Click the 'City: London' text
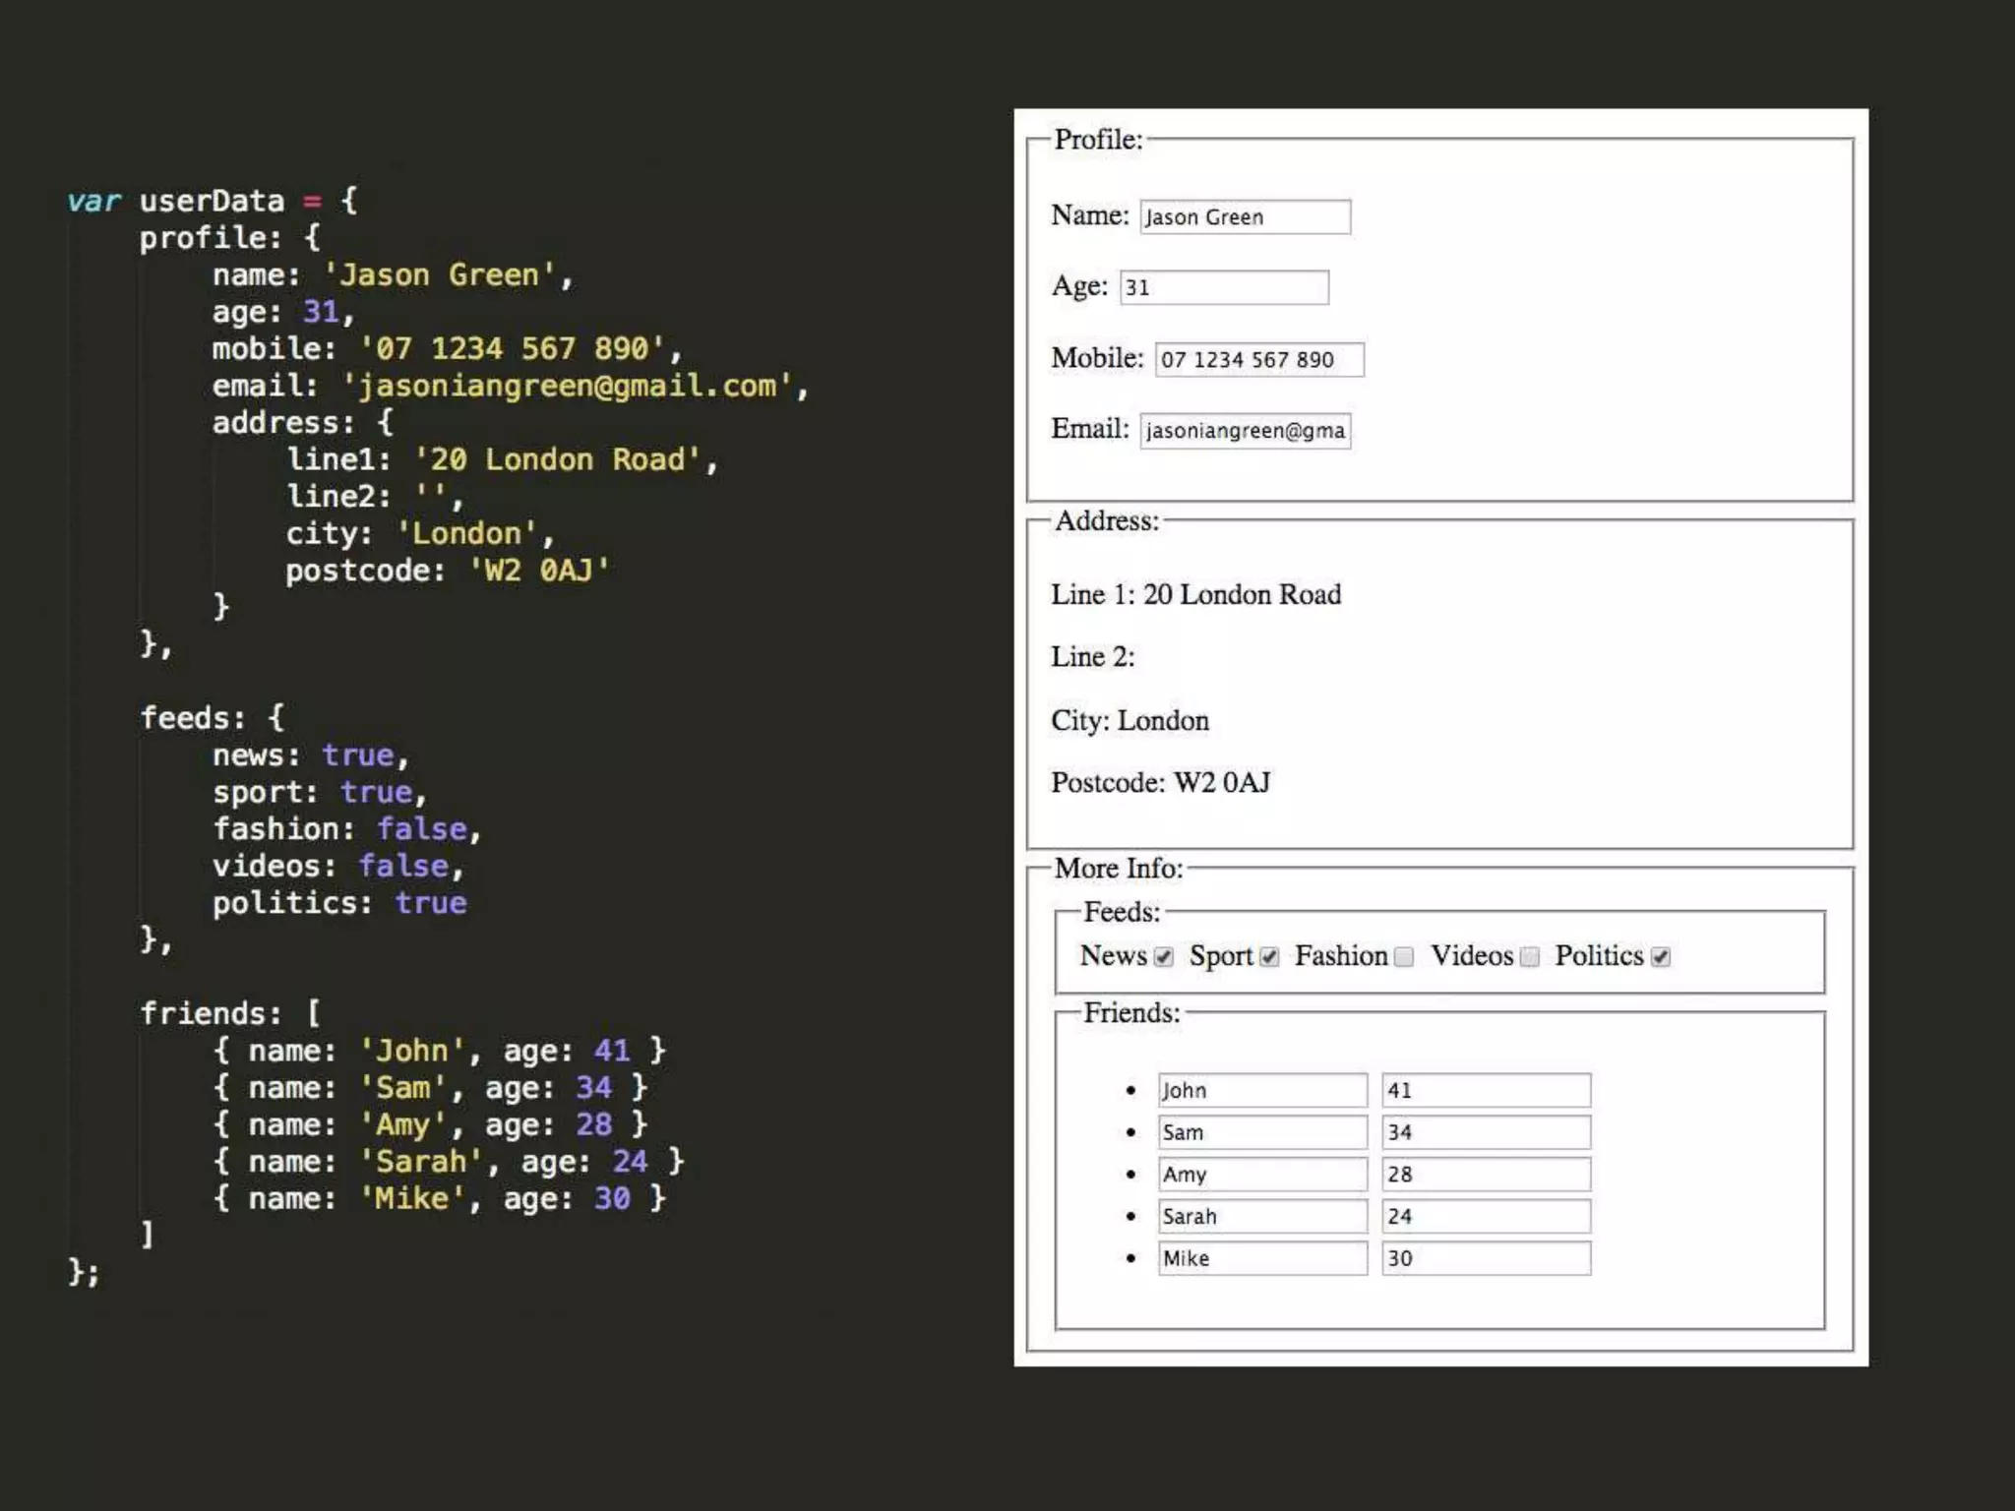Screen dimensions: 2015x1511 coord(1130,720)
